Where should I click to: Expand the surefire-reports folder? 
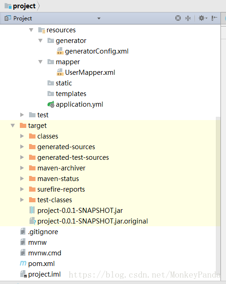(22, 189)
